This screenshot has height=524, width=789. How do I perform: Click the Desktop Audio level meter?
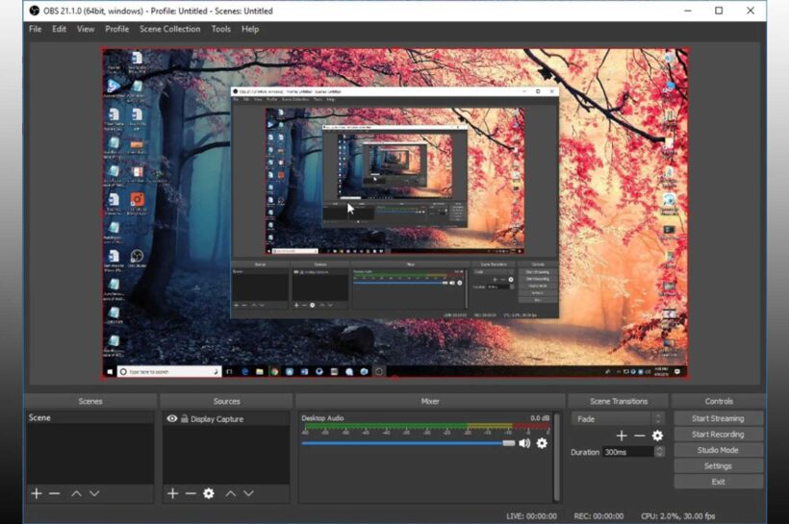(426, 427)
